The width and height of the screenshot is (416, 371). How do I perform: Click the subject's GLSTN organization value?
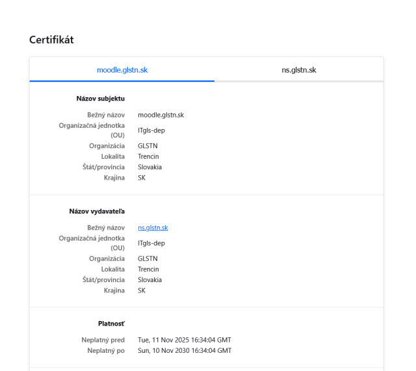click(x=148, y=146)
